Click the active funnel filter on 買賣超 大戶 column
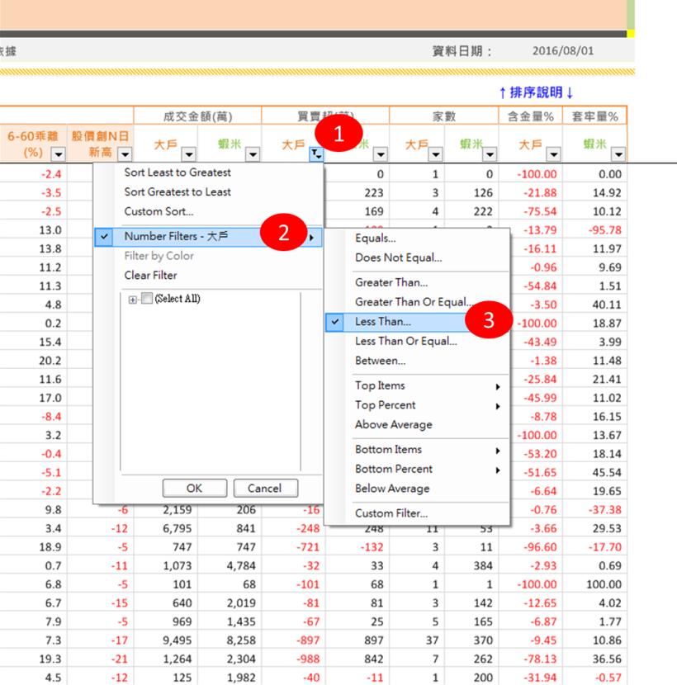 point(315,154)
